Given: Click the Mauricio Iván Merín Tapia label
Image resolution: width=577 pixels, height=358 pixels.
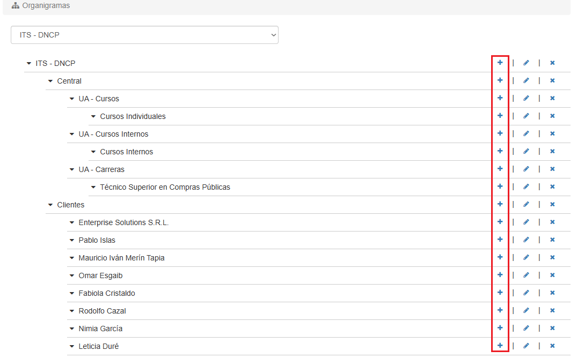Looking at the screenshot, I should point(121,258).
